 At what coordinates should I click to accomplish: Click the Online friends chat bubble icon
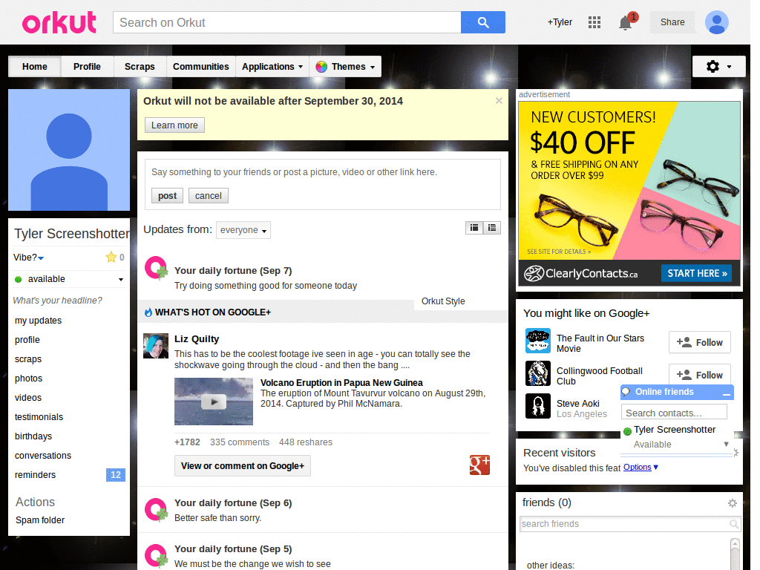(626, 392)
